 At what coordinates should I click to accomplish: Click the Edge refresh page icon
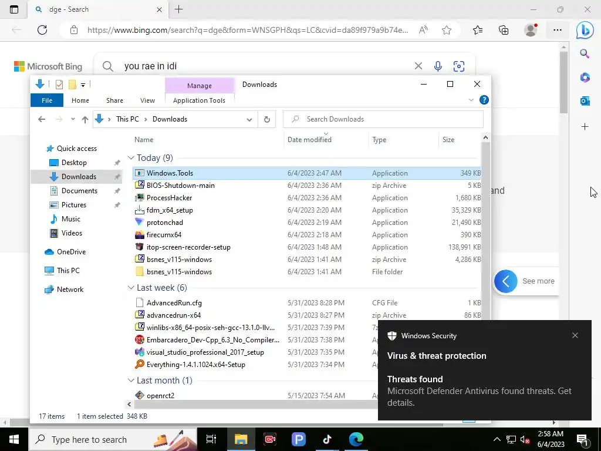pos(42,30)
